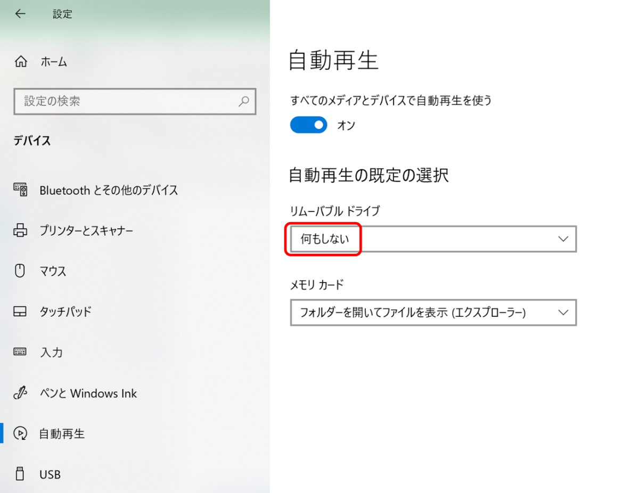
Task: Click the Bluetooth device icon in the sidebar
Action: (x=20, y=190)
